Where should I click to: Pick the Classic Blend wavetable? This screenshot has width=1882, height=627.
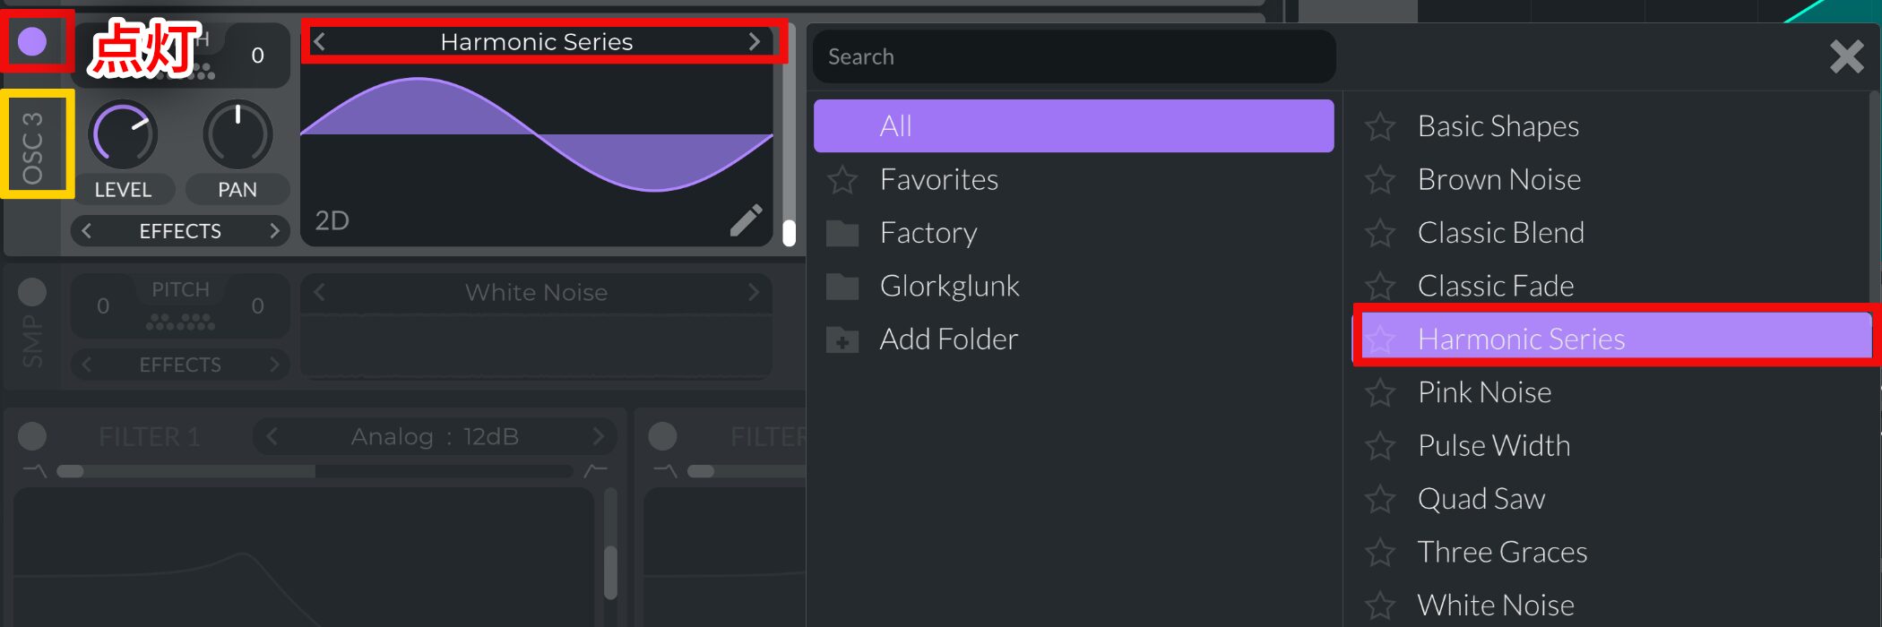tap(1501, 233)
